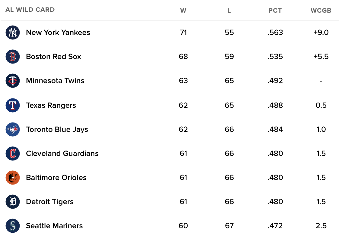Click the Cleveland Guardians logo icon
Viewport: 339px width, 236px height.
click(x=13, y=154)
